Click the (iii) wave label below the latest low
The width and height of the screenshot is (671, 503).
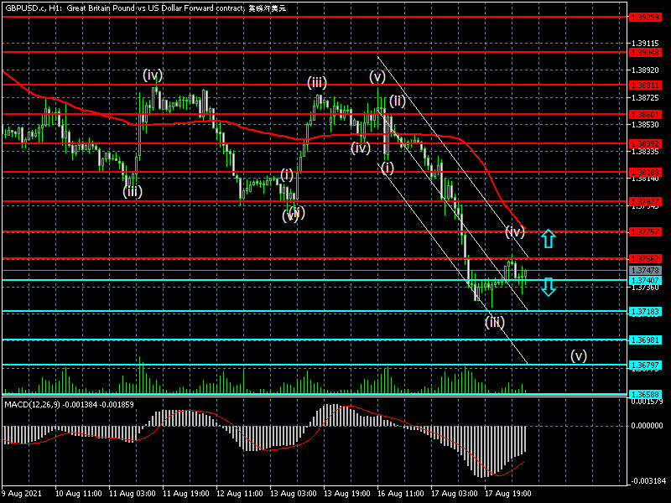(495, 322)
